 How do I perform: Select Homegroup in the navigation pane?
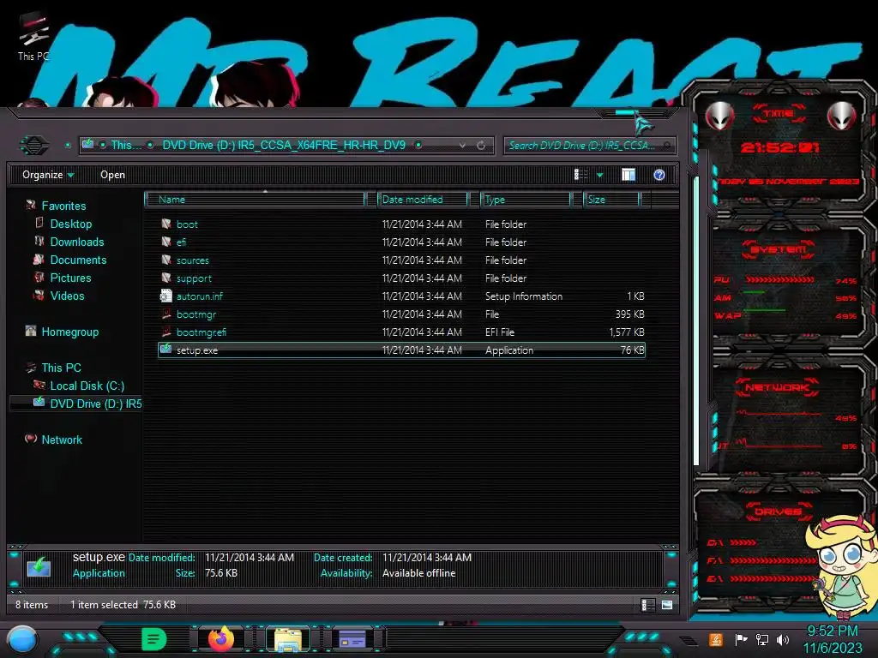pyautogui.click(x=70, y=332)
